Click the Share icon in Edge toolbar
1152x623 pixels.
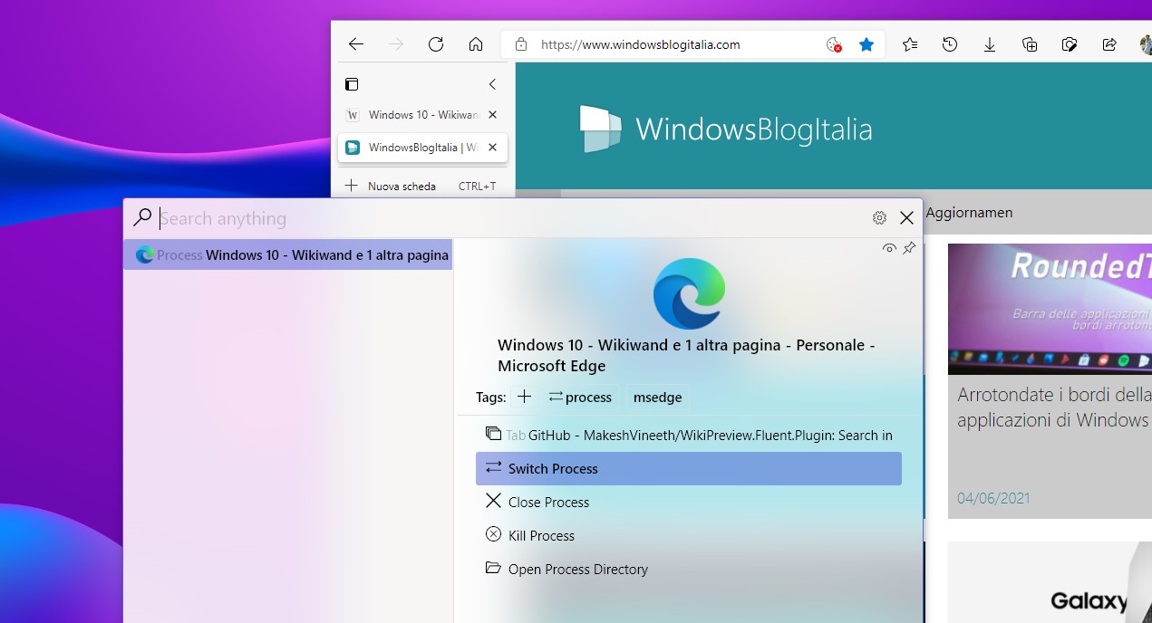pyautogui.click(x=1109, y=44)
